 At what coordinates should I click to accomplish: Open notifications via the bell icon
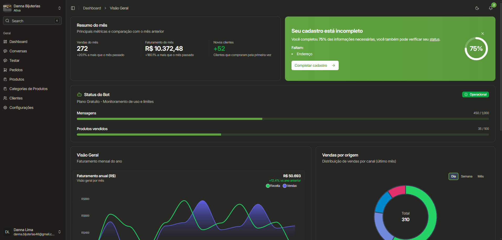[490, 8]
